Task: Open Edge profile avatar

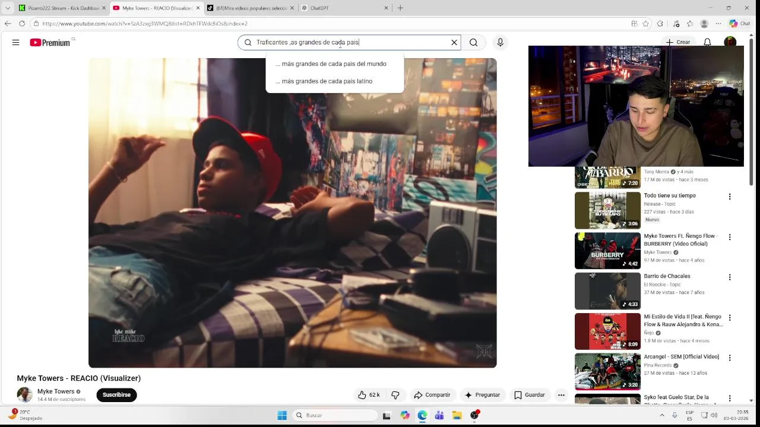Action: tap(704, 24)
